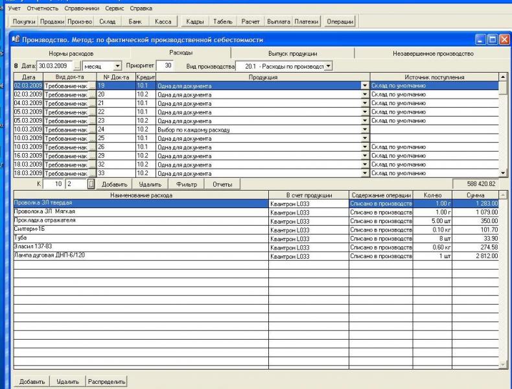The width and height of the screenshot is (512, 389).
Task: Open the Склад toolbar section
Action: [x=107, y=21]
